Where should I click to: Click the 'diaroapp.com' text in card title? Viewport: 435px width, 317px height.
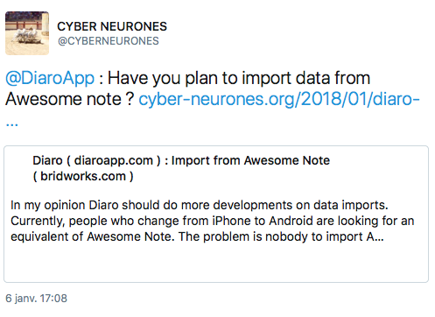coord(114,160)
